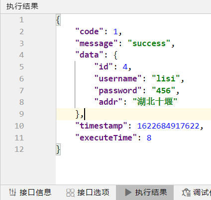Viewport: 211px width, 200px height.
Task: Click the code value 1
Action: (115, 32)
